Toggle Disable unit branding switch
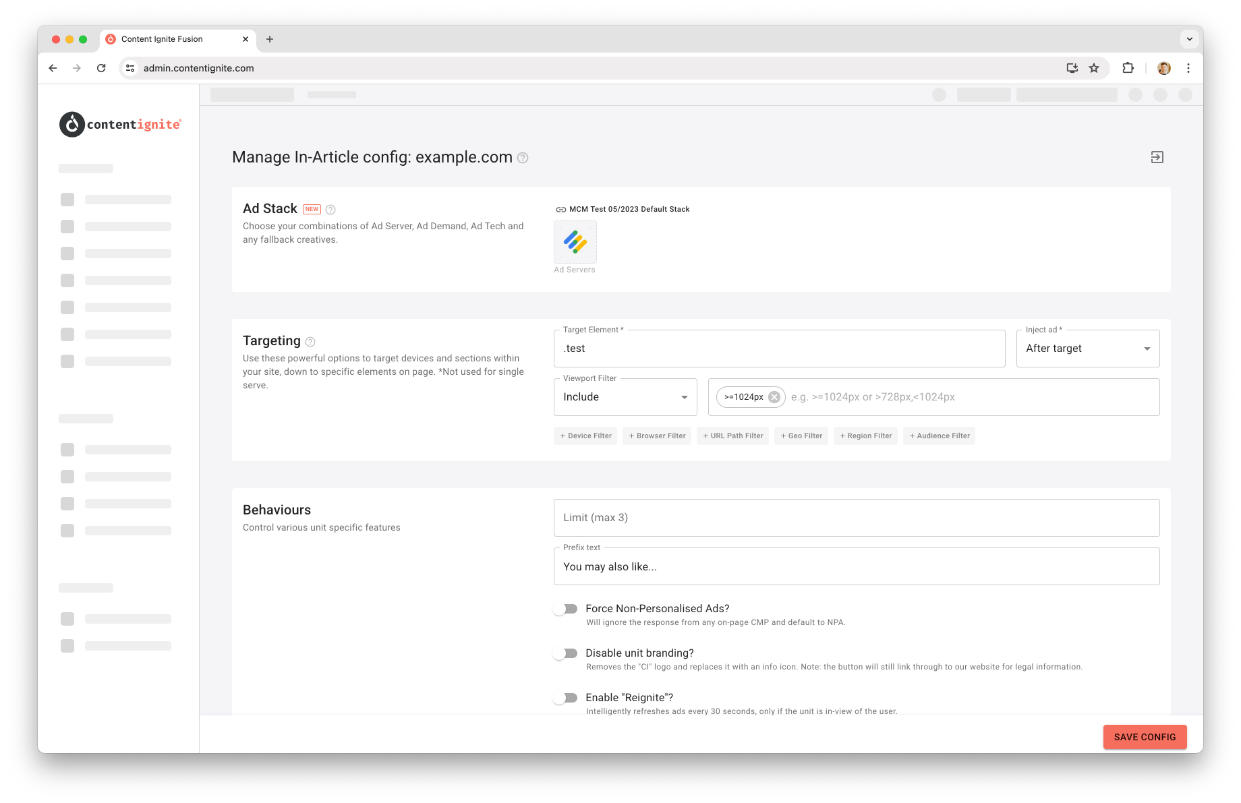1241x803 pixels. (x=565, y=653)
